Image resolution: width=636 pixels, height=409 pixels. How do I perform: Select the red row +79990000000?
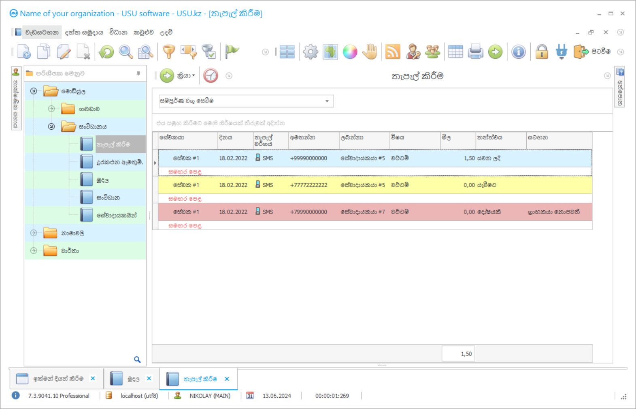(375, 212)
